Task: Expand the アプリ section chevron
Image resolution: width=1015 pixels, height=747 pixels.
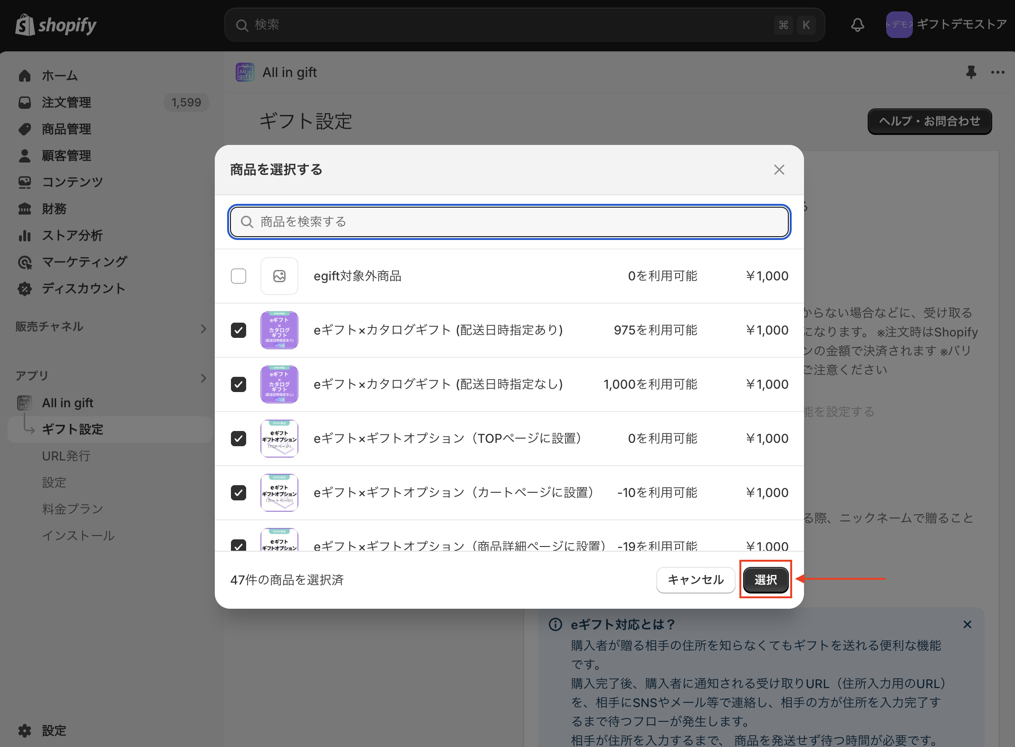Action: (x=203, y=378)
